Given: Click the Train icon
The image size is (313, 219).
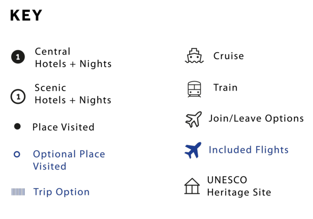Looking at the screenshot, I should point(194,89).
